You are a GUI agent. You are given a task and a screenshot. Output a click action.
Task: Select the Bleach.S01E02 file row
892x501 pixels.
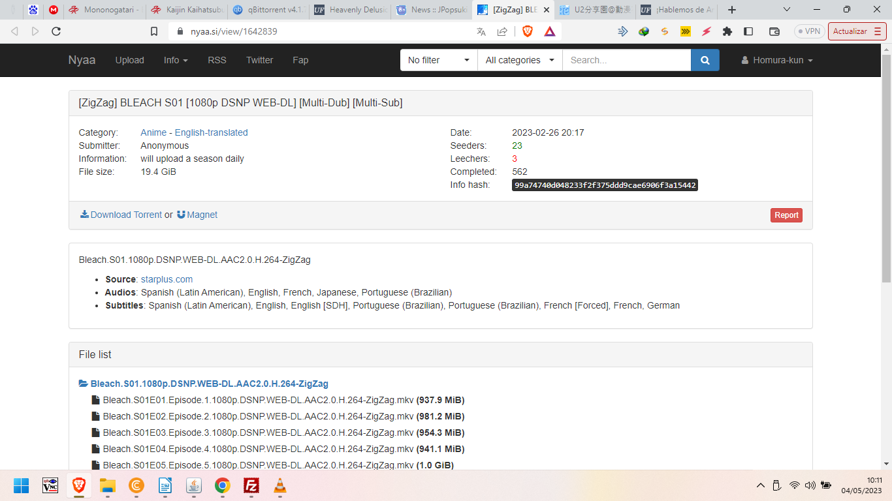[278, 416]
